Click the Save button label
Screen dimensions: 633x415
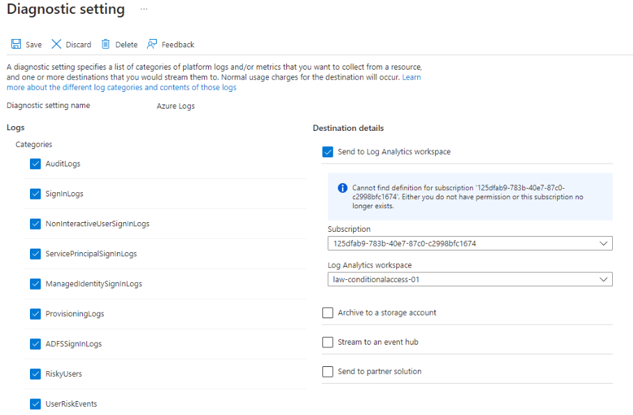(33, 45)
